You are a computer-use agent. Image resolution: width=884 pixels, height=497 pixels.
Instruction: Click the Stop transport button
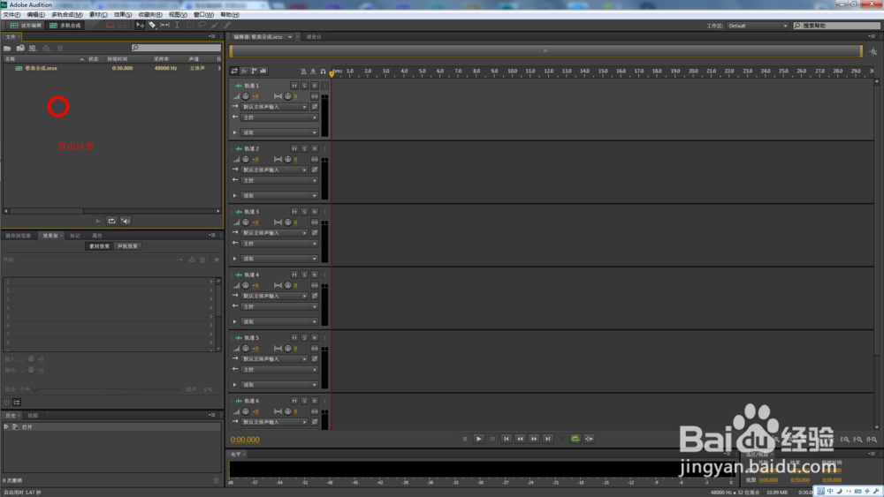(465, 439)
